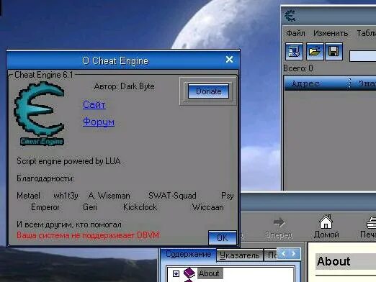Click the Kickclock credit name
Viewport: 376px width, 282px height.
point(140,207)
